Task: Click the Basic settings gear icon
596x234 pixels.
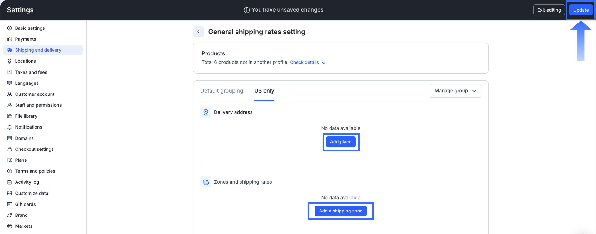Action: click(x=10, y=28)
